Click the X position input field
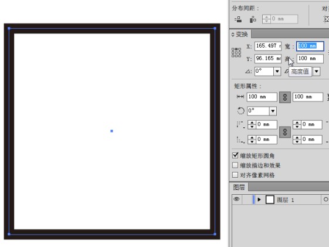The width and height of the screenshot is (329, 247). (x=268, y=46)
